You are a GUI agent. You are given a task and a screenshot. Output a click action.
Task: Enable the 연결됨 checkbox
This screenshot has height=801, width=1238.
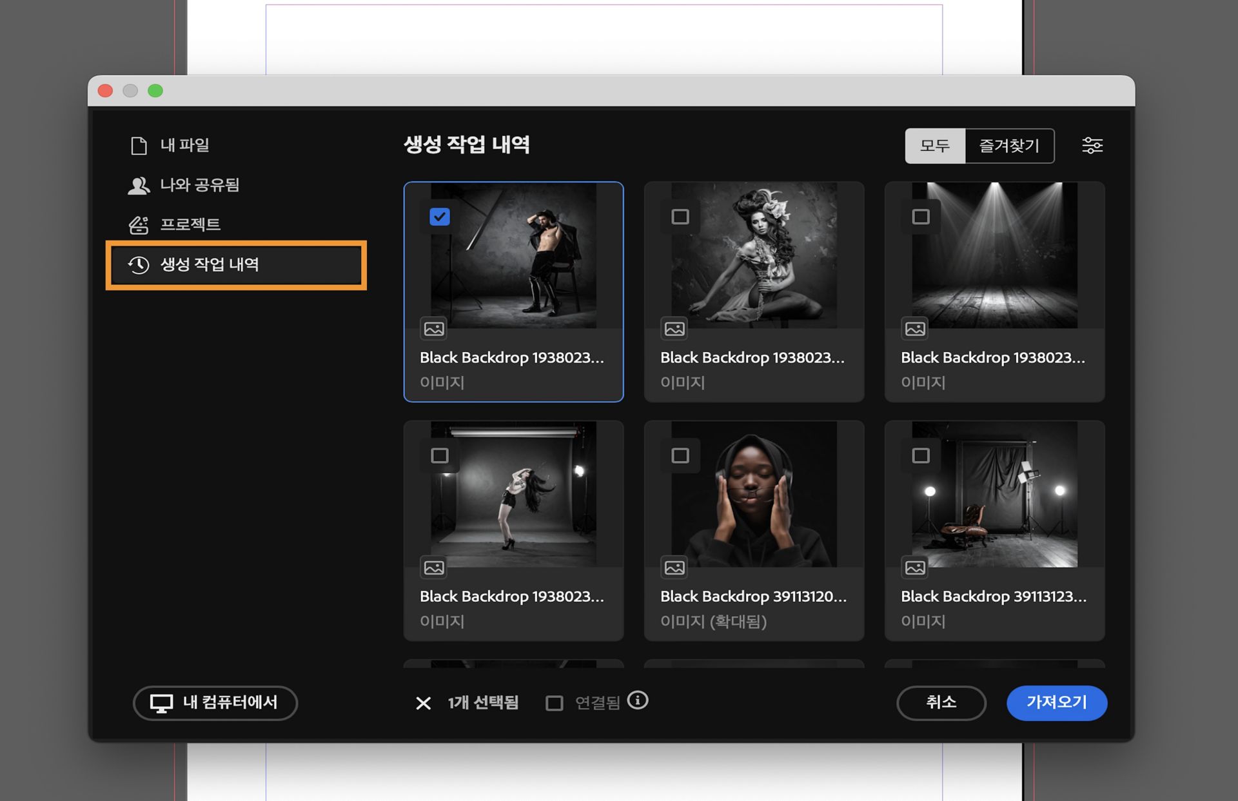coord(553,704)
